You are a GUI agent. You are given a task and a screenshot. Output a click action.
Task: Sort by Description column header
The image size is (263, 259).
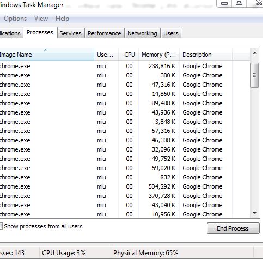pyautogui.click(x=206, y=55)
